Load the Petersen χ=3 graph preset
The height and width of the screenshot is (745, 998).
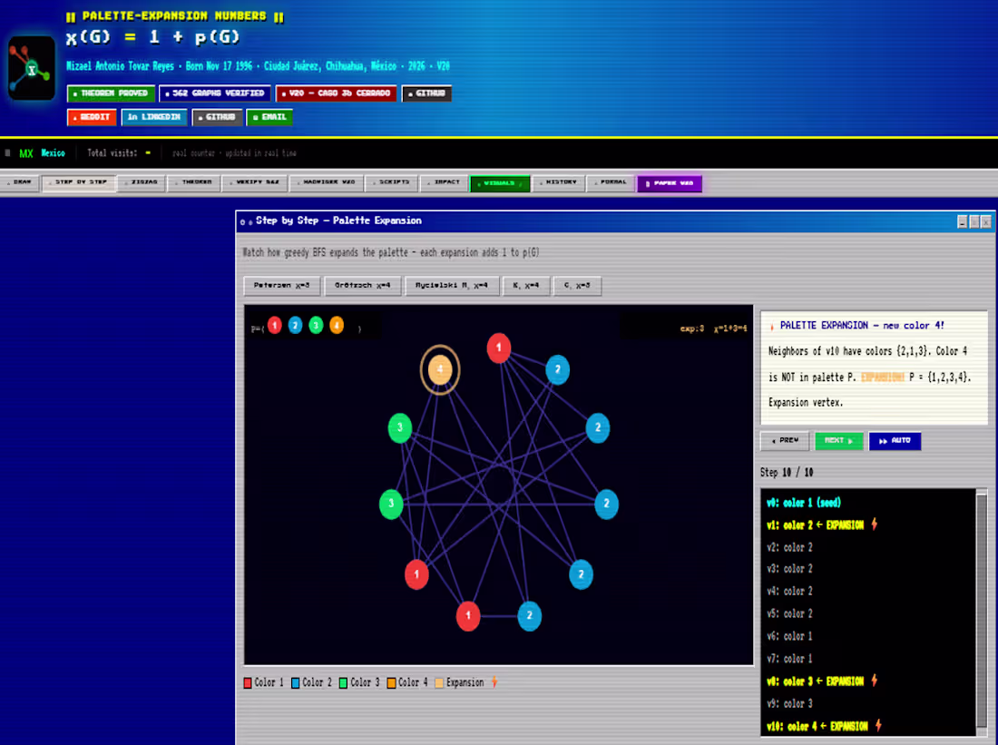pyautogui.click(x=282, y=285)
